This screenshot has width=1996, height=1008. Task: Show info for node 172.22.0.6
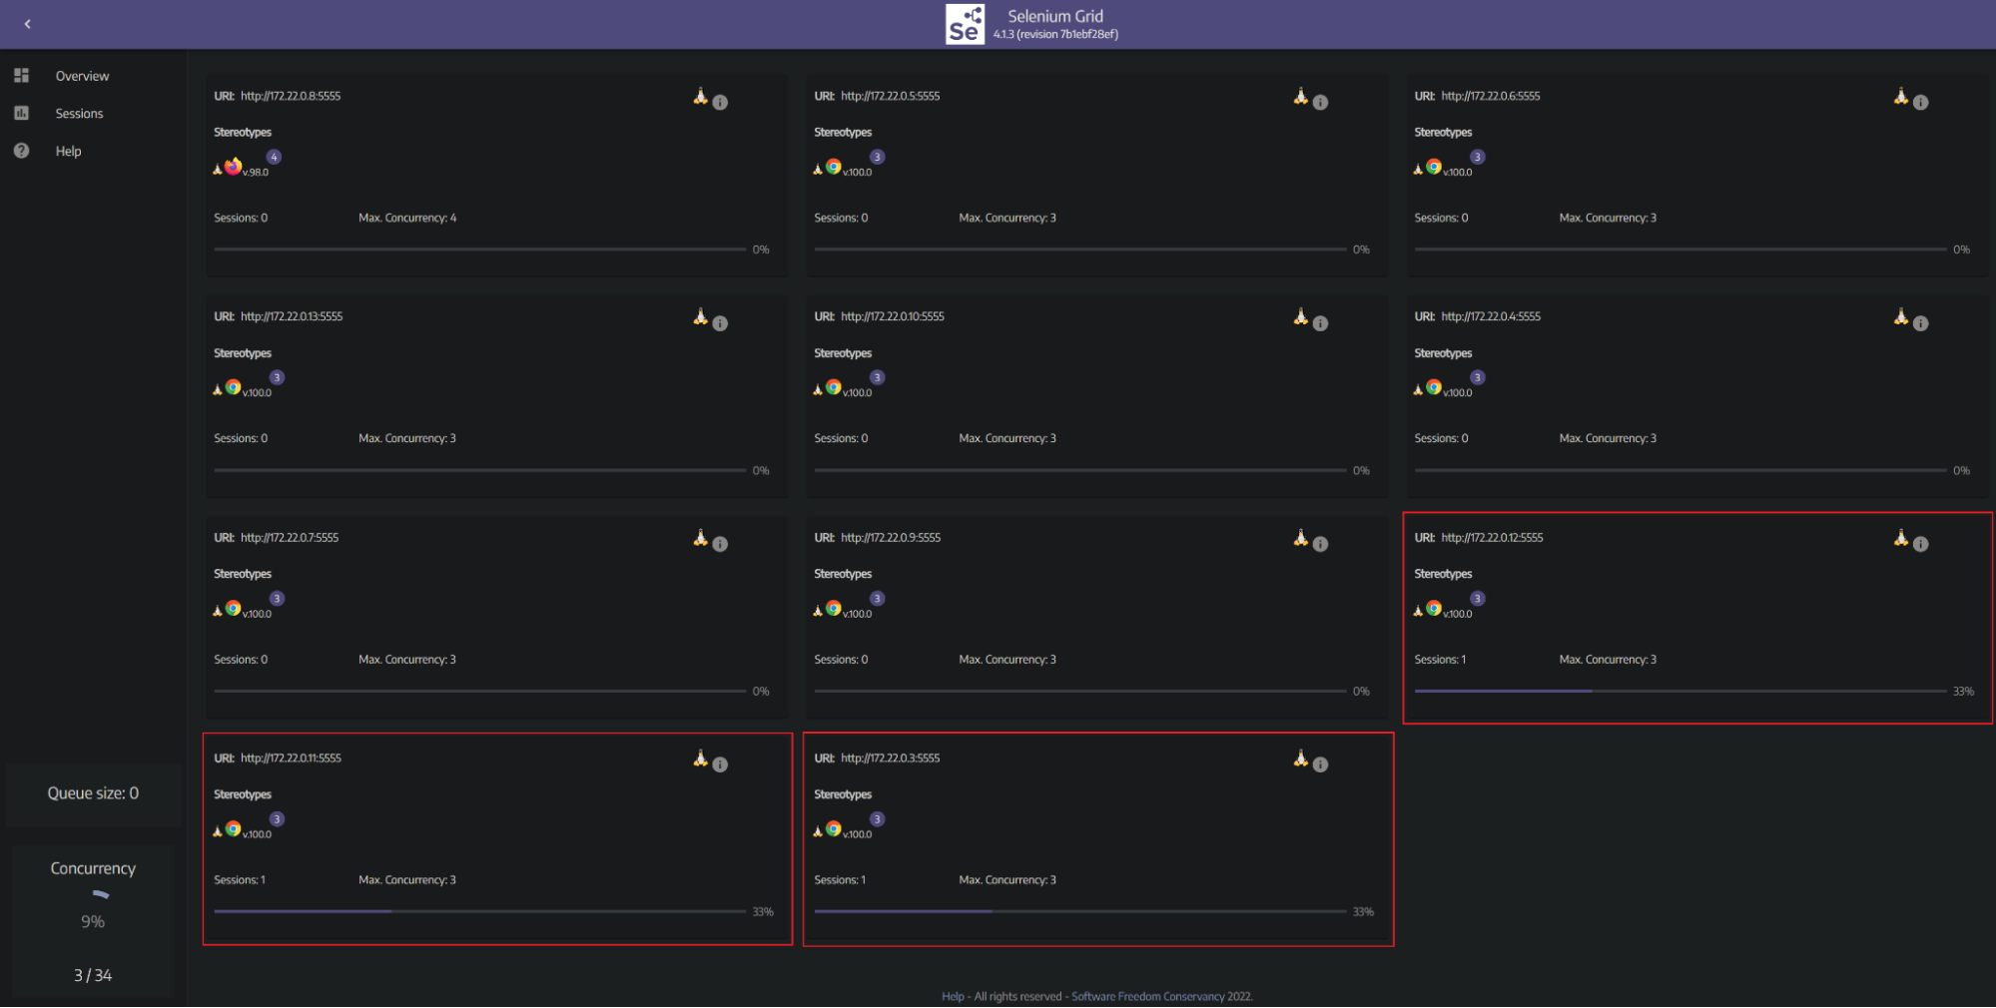(1920, 102)
